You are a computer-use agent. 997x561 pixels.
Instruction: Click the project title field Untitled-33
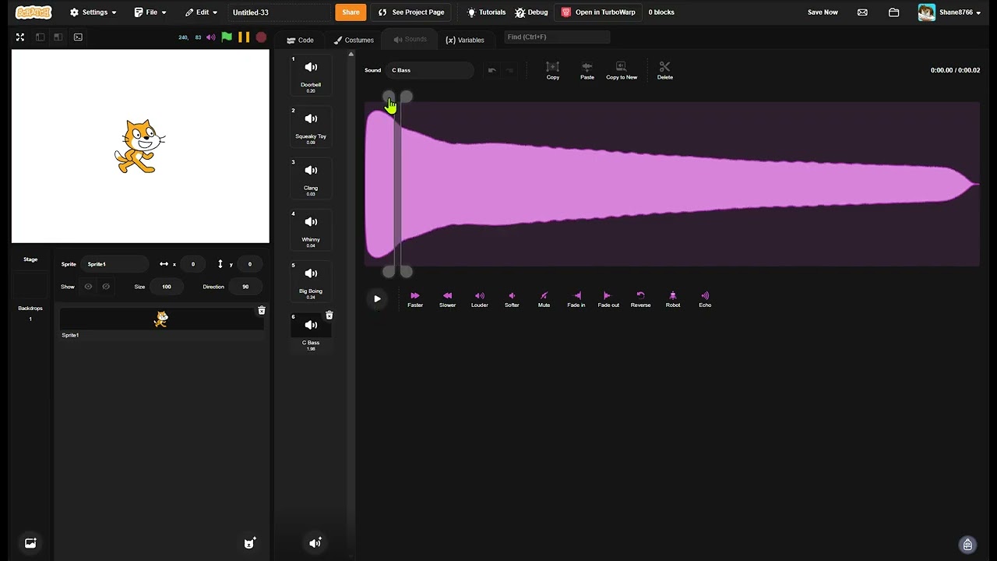point(279,12)
